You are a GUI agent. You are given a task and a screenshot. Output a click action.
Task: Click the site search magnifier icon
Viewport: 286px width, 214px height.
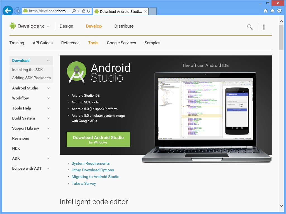tap(250, 27)
